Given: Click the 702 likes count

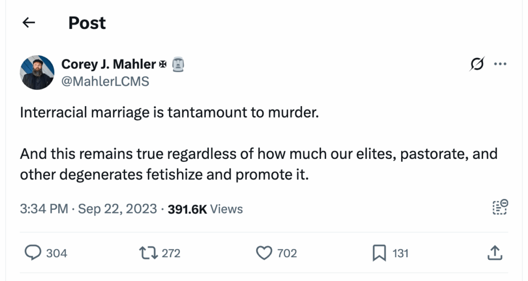Looking at the screenshot, I should tap(287, 253).
